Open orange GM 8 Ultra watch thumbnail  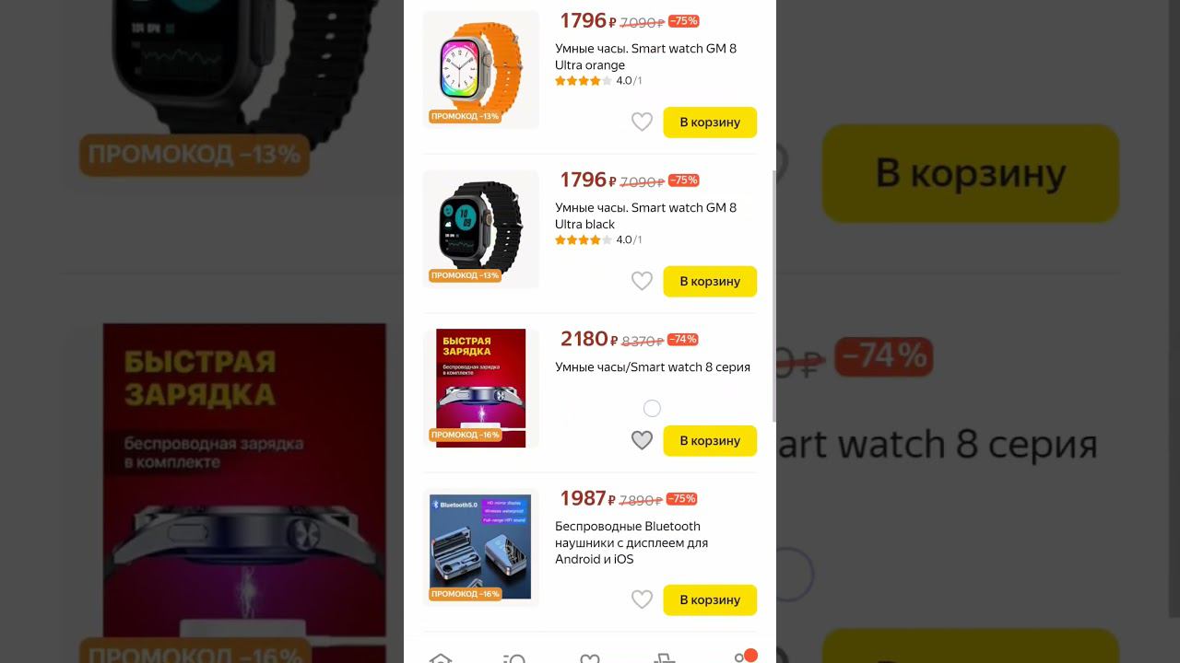click(480, 70)
